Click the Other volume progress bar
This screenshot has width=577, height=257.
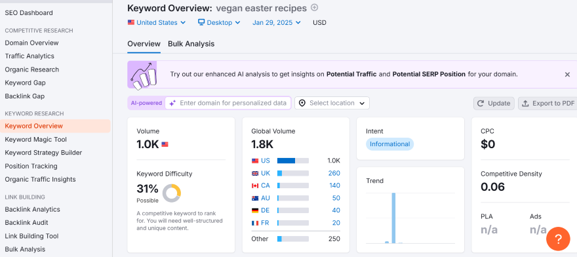tap(293, 239)
